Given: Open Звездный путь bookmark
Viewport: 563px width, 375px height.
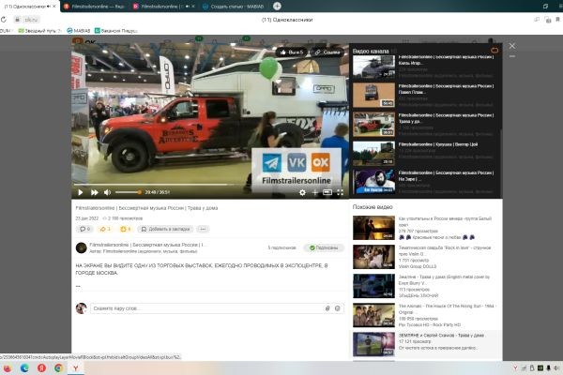Looking at the screenshot, I should [x=39, y=31].
